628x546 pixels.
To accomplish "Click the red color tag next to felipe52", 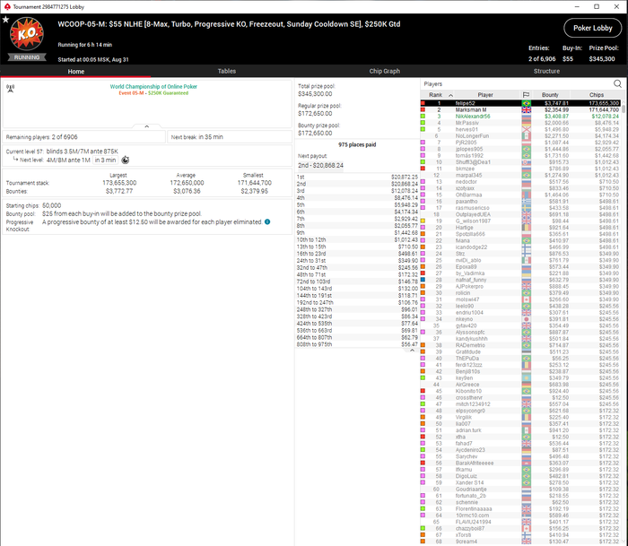I will tap(423, 103).
